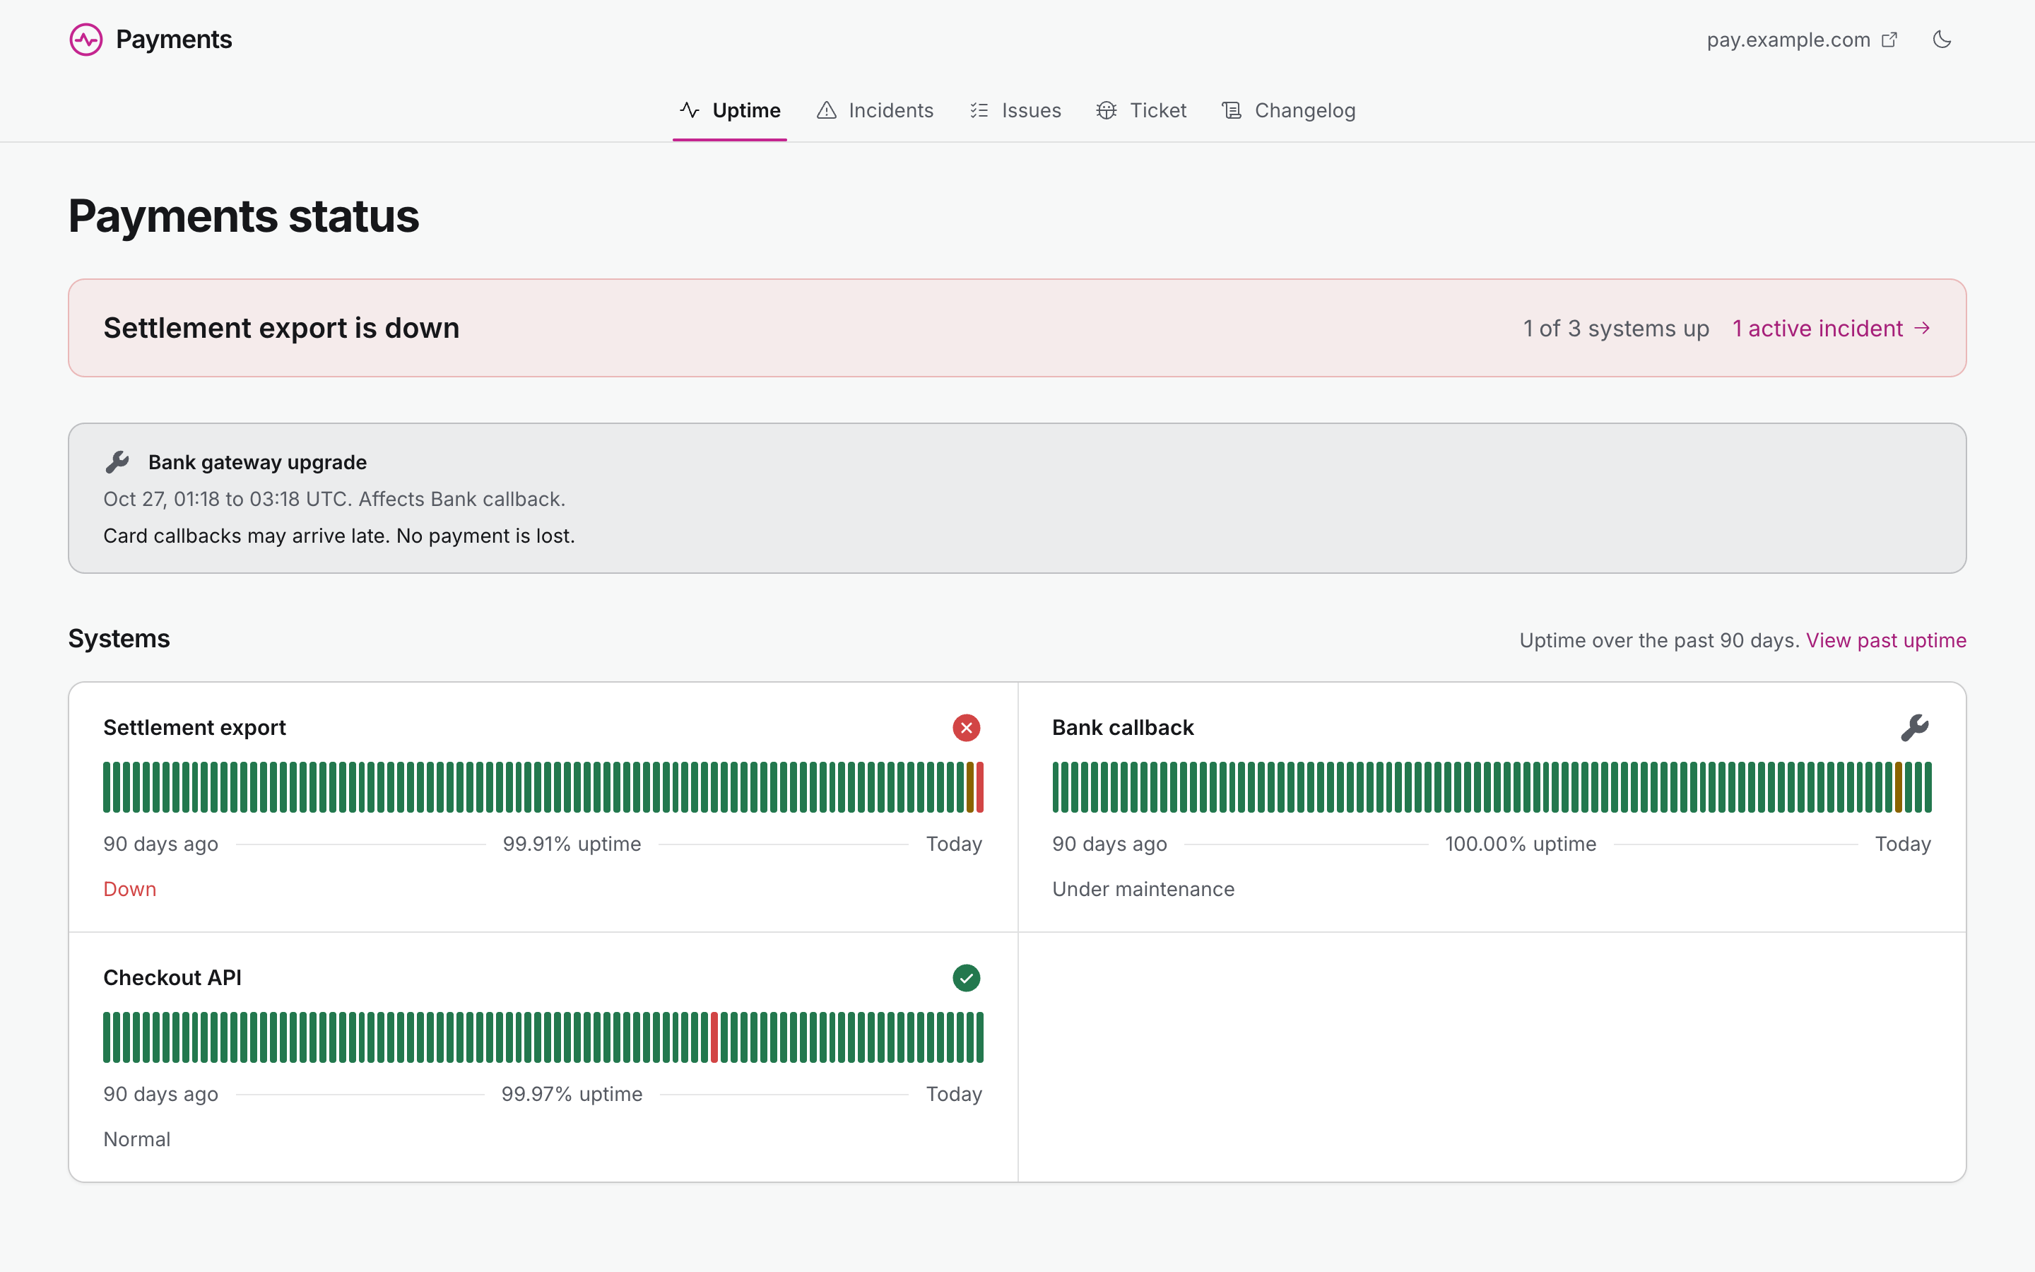Click the 1 of 3 systems up text

1615,328
